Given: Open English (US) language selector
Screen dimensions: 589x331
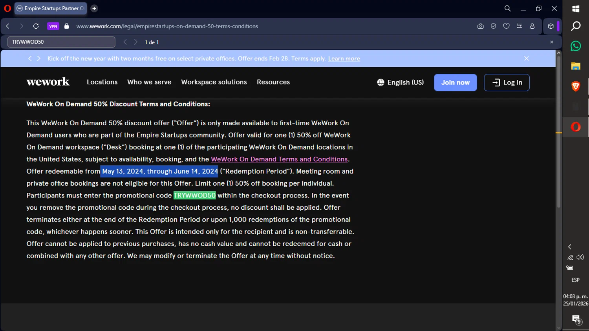Looking at the screenshot, I should pos(401,82).
